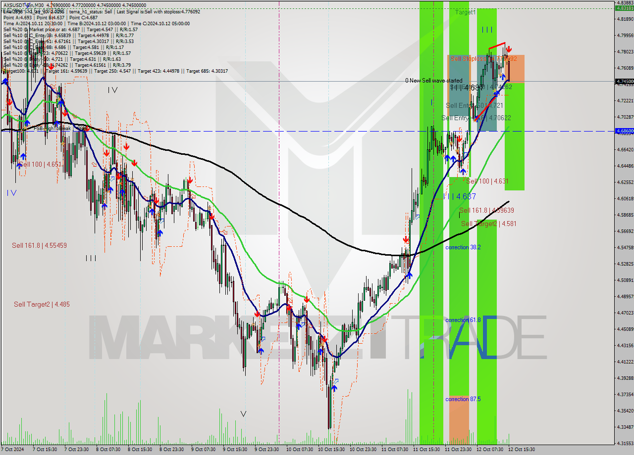Screen dimensions: 634x455
Task: Click the 4.60615 price axis value
Action: [625, 198]
